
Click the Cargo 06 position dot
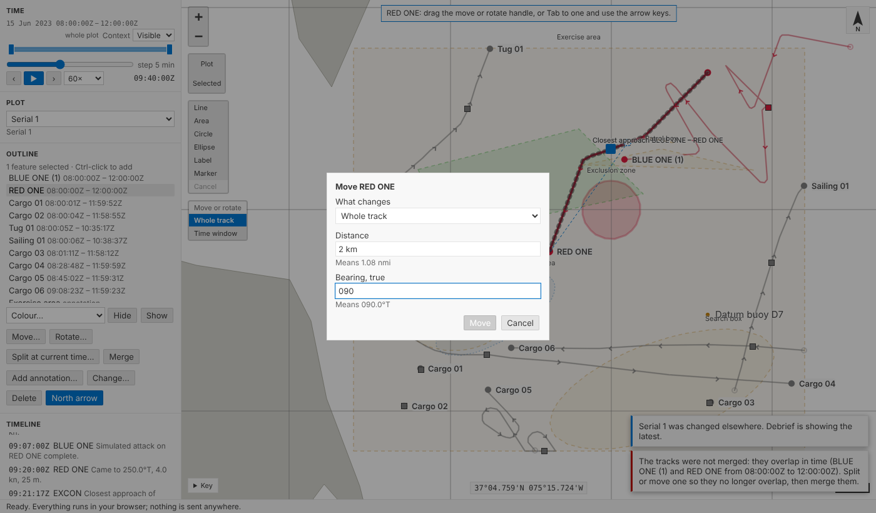[511, 348]
